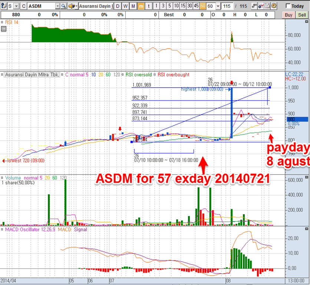Switch to monthly M period
The height and width of the screenshot is (285, 310).
tap(133, 6)
